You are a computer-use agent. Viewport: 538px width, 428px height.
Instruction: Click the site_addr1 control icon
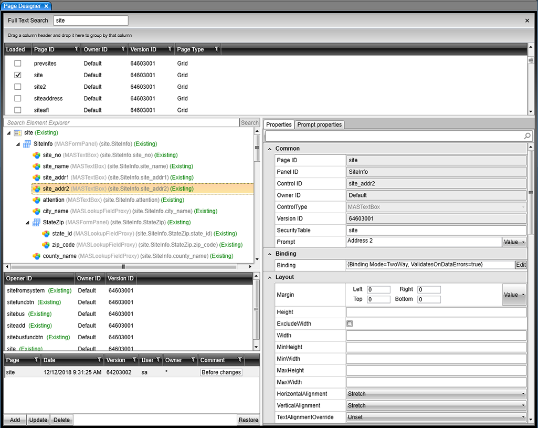36,178
